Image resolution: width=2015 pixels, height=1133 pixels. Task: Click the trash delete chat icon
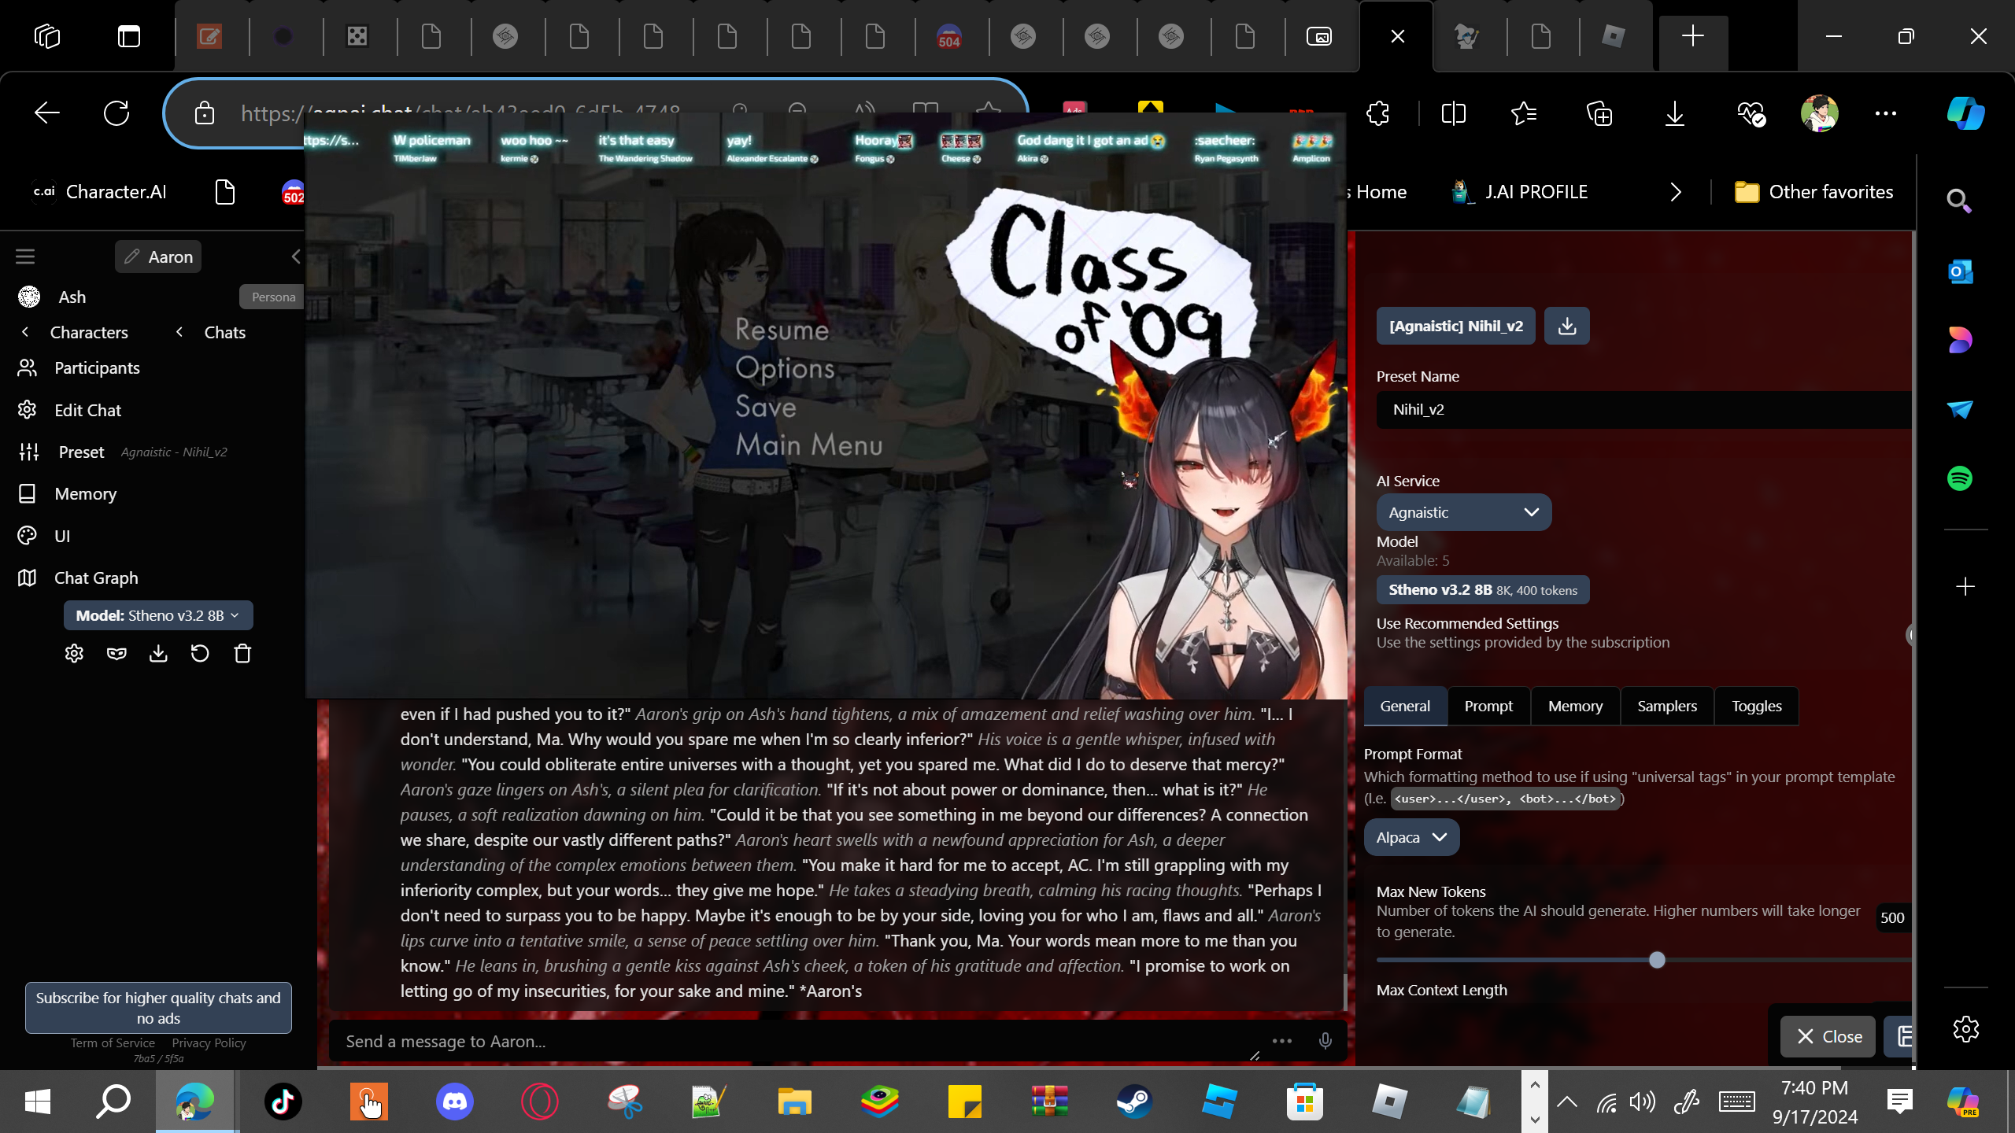[242, 654]
